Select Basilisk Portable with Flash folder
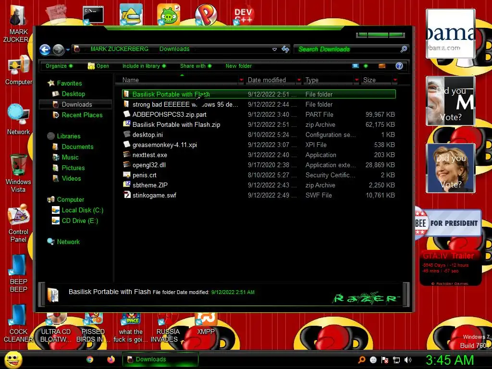 pos(259,94)
